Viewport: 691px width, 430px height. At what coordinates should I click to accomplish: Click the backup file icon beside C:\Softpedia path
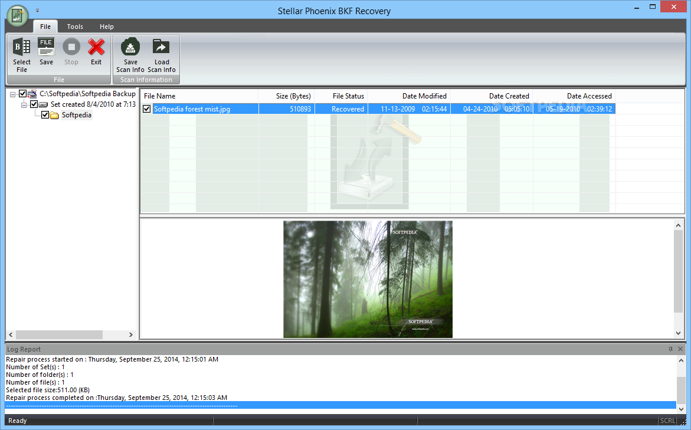[32, 94]
